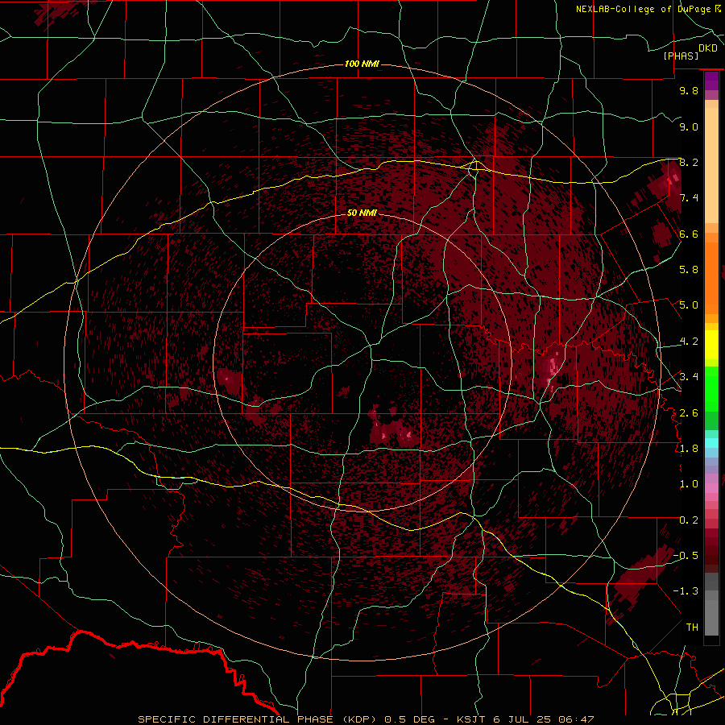Viewport: 725px width, 725px height.
Task: Click the 7.4 value on color scale
Action: click(689, 198)
